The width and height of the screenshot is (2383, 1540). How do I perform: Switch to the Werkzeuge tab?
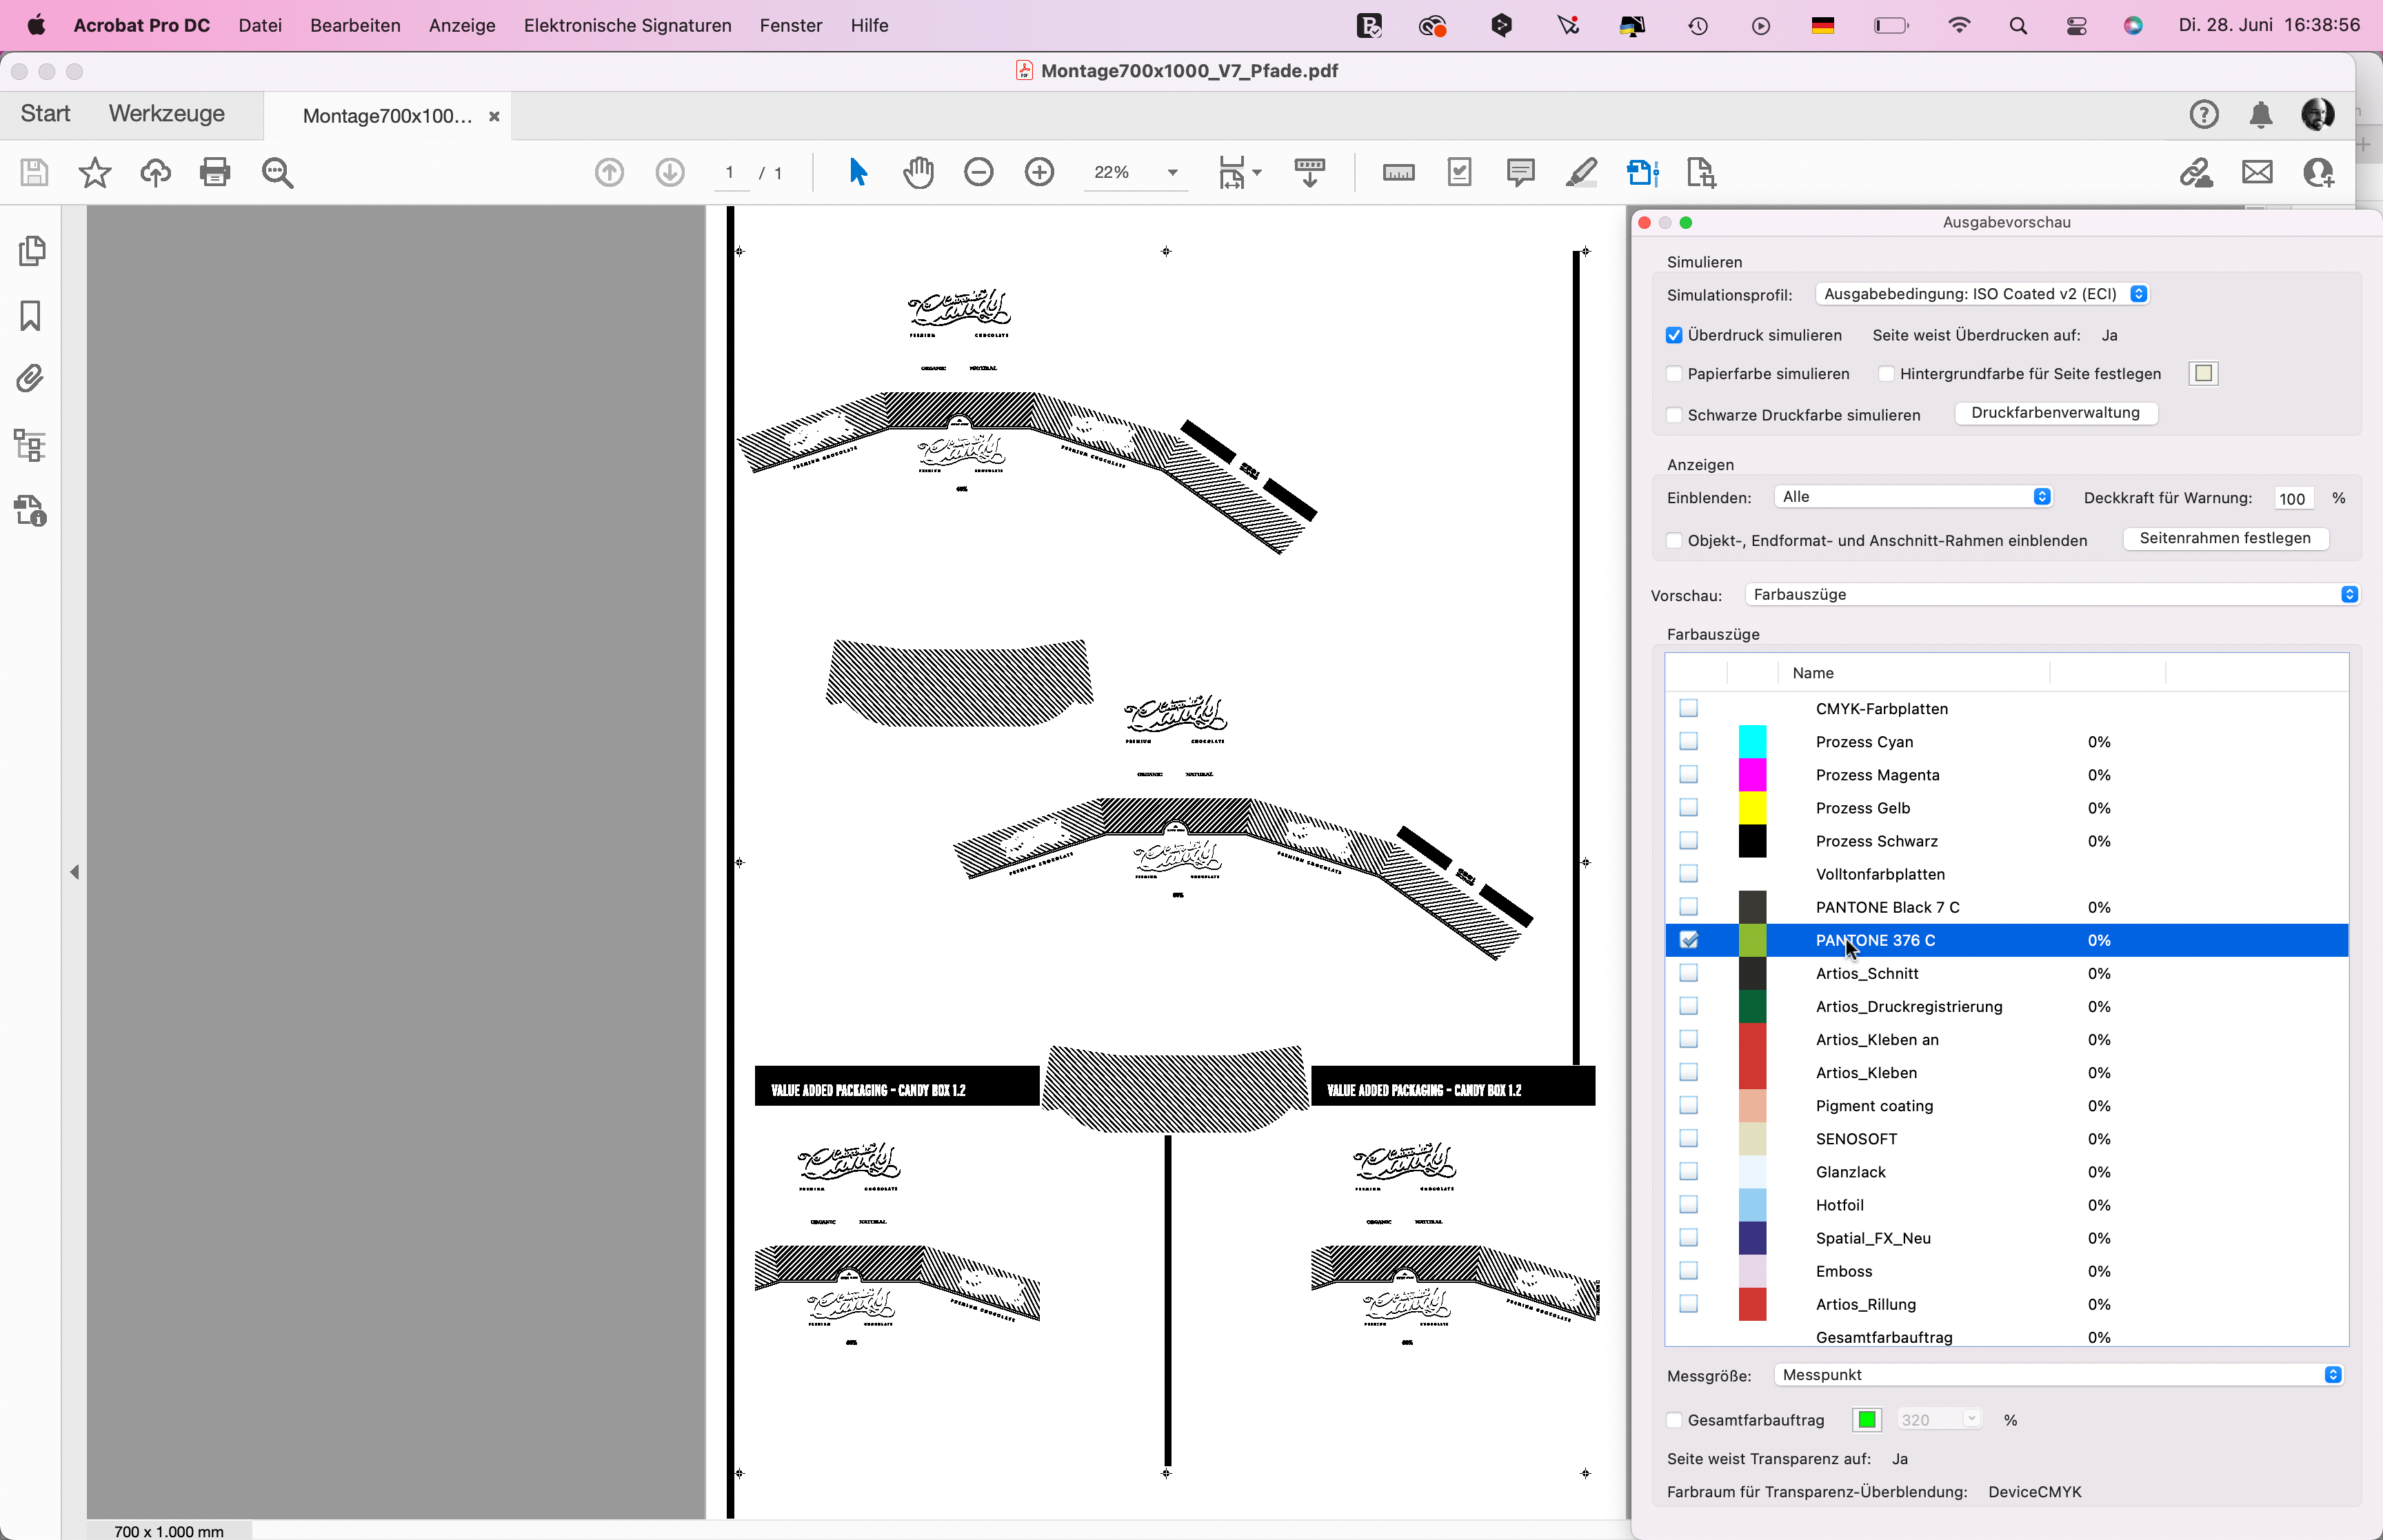167,114
